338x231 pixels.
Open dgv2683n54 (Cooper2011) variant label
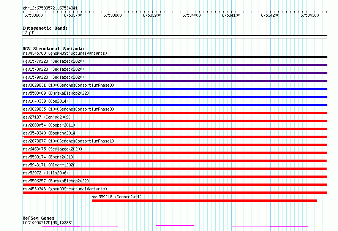point(49,125)
